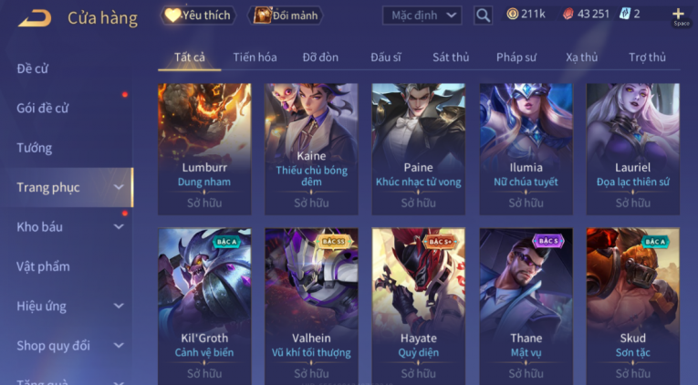
Task: Select the Ilumia Nữ chúa tuyết card
Action: 526,149
